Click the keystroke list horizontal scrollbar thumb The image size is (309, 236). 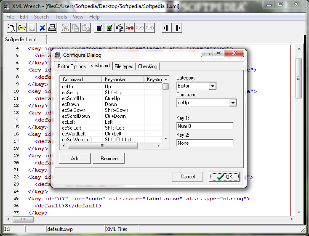[103, 146]
